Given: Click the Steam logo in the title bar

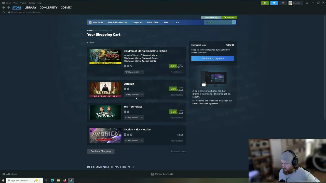Looking at the screenshot, I should click(x=3, y=3).
